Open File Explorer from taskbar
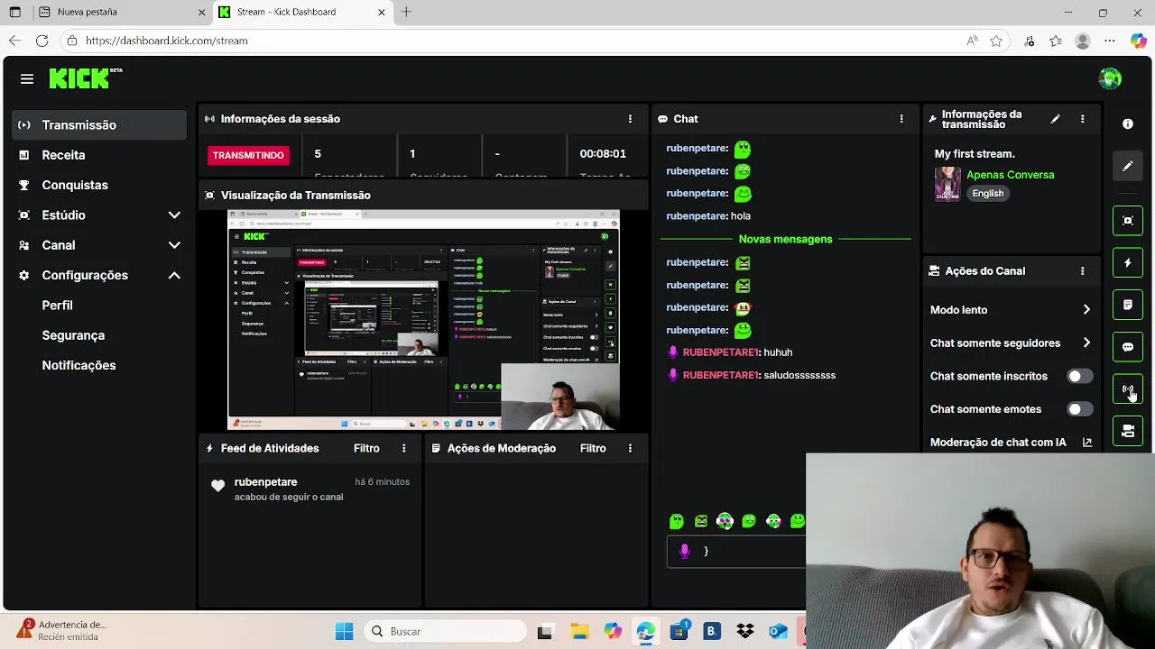1155x649 pixels. [x=578, y=631]
